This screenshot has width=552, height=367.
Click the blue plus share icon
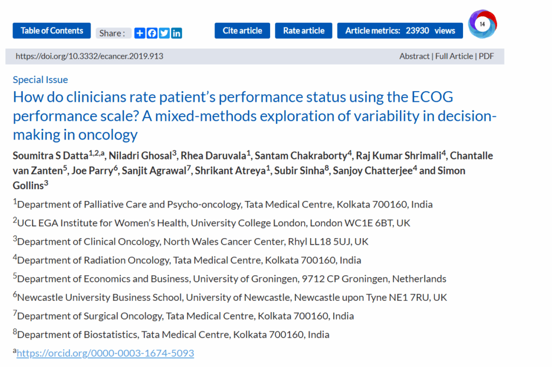tap(140, 33)
